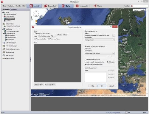Viewport: 149px width, 114px height.
Task: Select Kein Album entry
Action: click(x=10, y=16)
